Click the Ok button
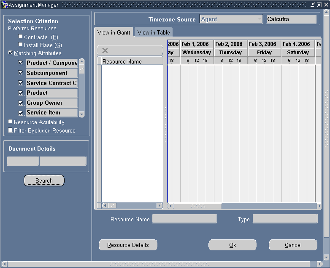This screenshot has height=268, width=330. click(x=233, y=245)
